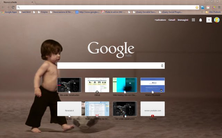
Task: Open the test.html bookmark
Action: 25,12
